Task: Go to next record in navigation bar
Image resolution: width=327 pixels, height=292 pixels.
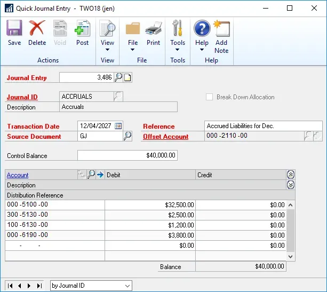Action: (29, 286)
